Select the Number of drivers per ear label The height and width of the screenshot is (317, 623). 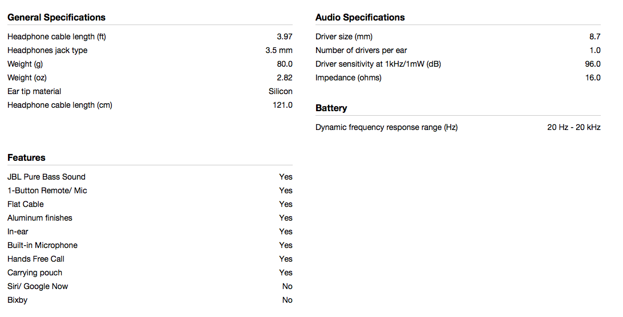point(361,50)
